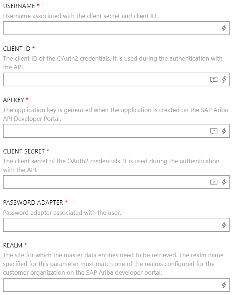Click the lightning icon in the Password Adapter field
Screen dimensions: 233x295
224,225
